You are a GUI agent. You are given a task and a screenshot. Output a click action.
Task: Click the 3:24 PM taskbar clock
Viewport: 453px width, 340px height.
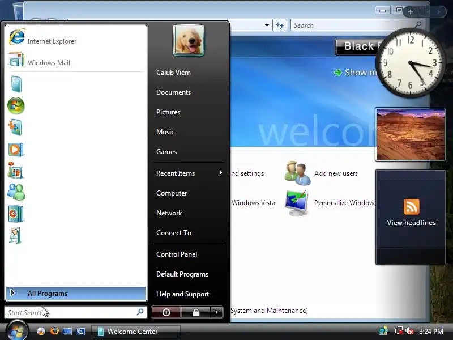(x=431, y=331)
